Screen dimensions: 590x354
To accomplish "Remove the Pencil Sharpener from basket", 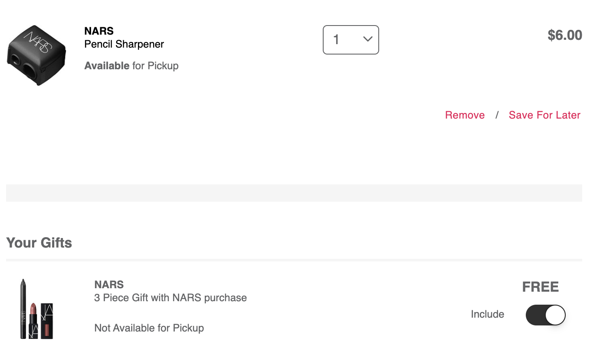I will [465, 115].
